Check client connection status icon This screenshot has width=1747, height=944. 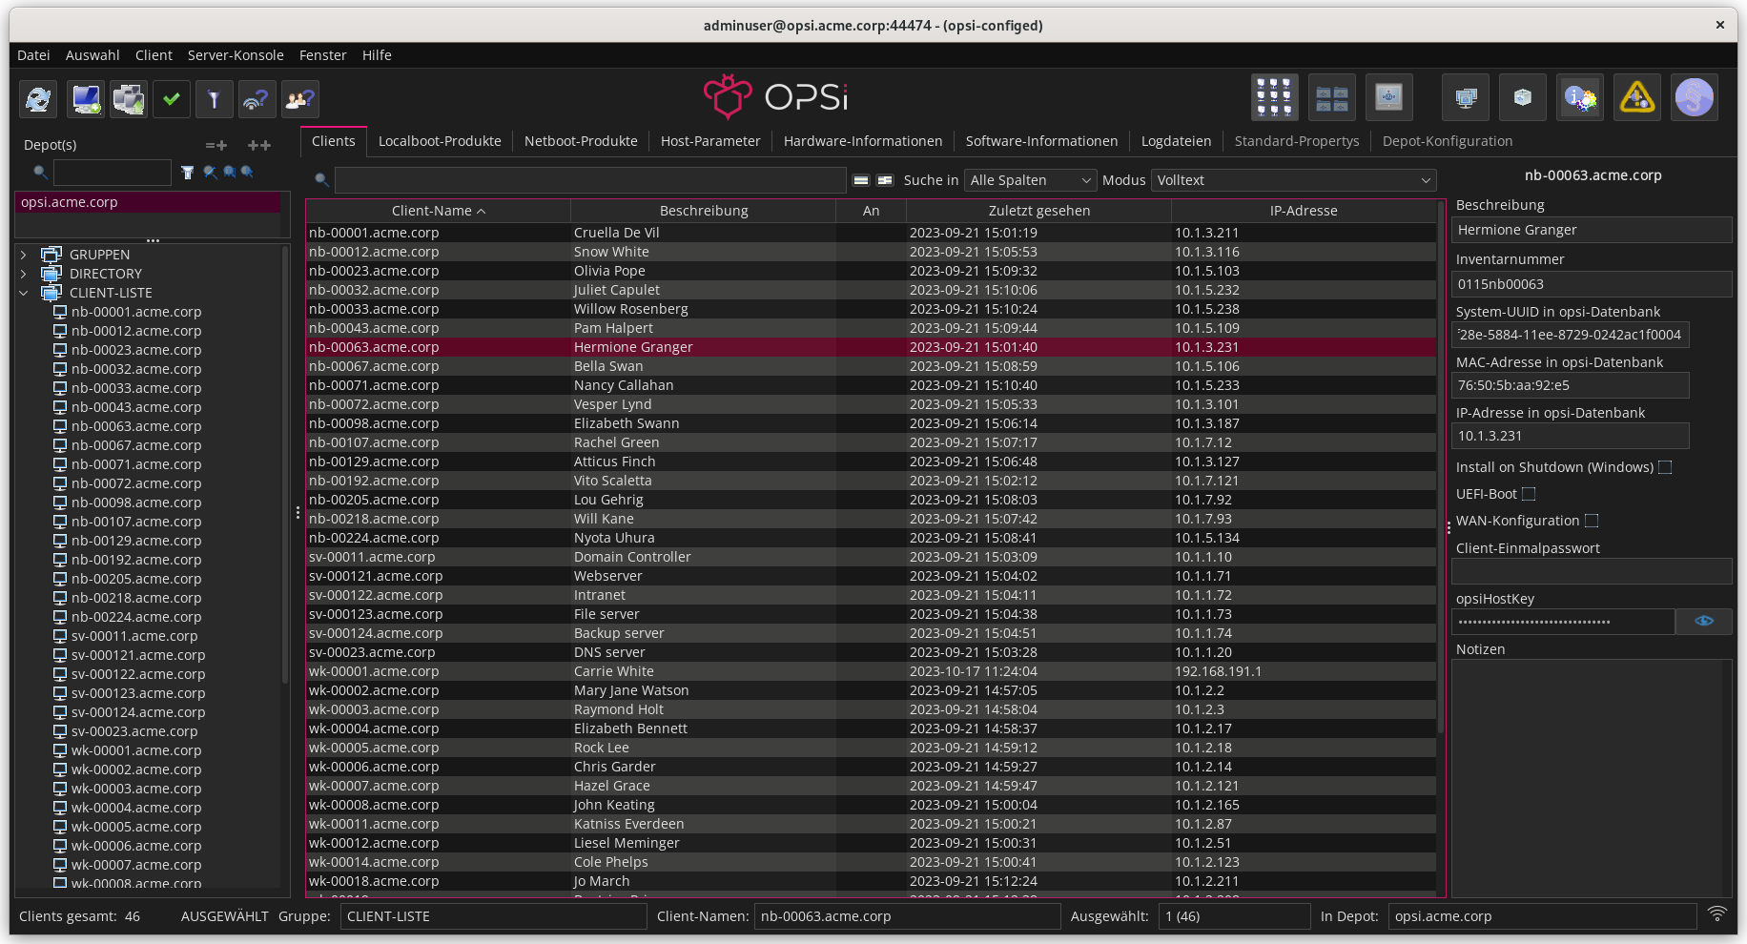coord(257,98)
